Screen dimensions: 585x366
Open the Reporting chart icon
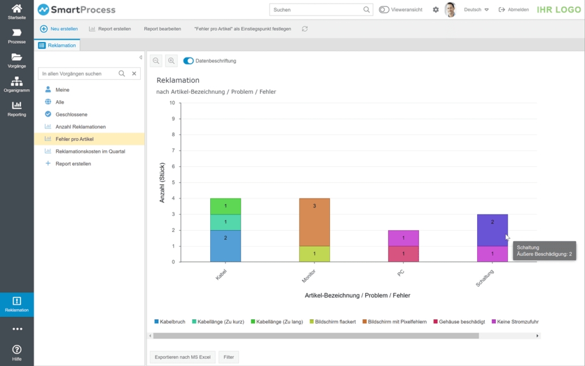coord(17,105)
